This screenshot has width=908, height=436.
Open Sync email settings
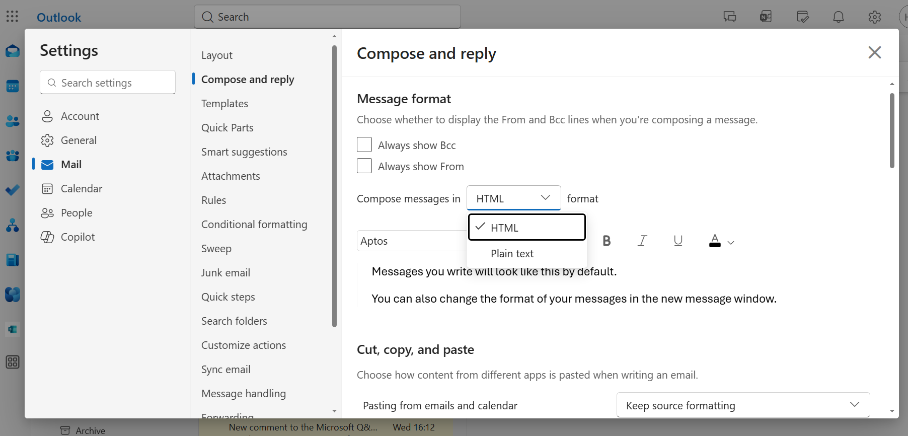pos(226,370)
